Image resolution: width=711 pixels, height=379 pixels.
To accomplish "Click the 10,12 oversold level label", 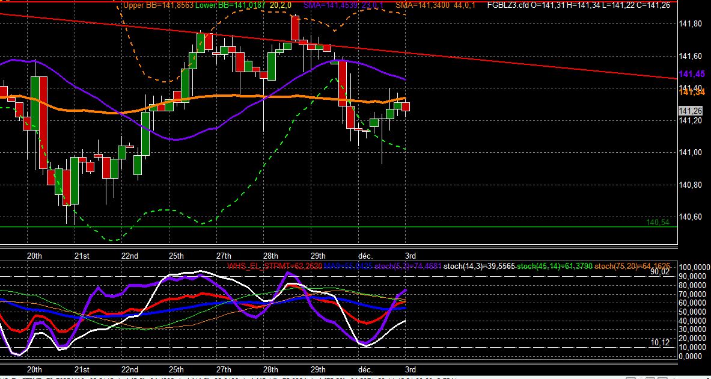I will click(660, 343).
